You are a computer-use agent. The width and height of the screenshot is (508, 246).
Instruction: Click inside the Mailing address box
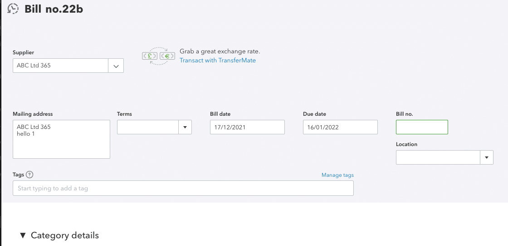point(62,139)
